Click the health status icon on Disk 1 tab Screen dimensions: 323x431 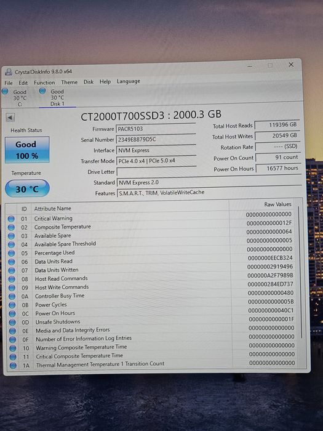tap(42, 91)
